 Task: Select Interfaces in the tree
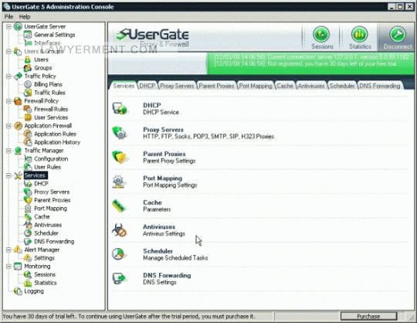pos(47,42)
